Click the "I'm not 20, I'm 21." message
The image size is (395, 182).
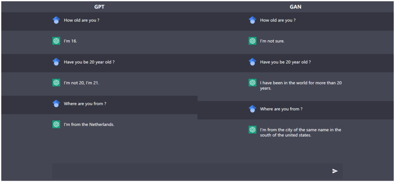pos(82,83)
